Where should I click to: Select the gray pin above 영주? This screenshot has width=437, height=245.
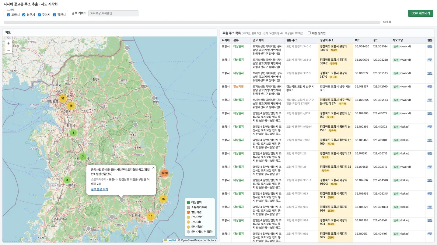[x=135, y=125]
